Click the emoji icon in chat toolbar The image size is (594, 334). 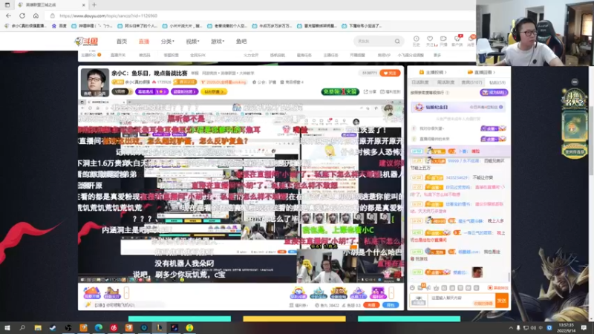tap(413, 288)
